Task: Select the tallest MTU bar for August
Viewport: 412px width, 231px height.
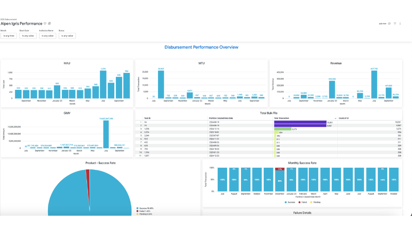Action: [161, 85]
